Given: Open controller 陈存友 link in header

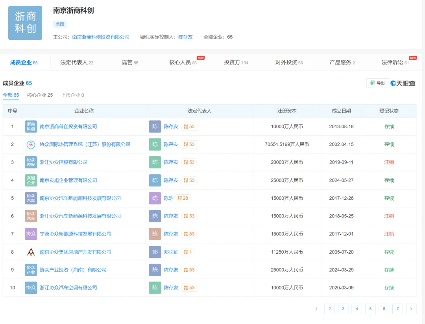Looking at the screenshot, I should (x=185, y=37).
